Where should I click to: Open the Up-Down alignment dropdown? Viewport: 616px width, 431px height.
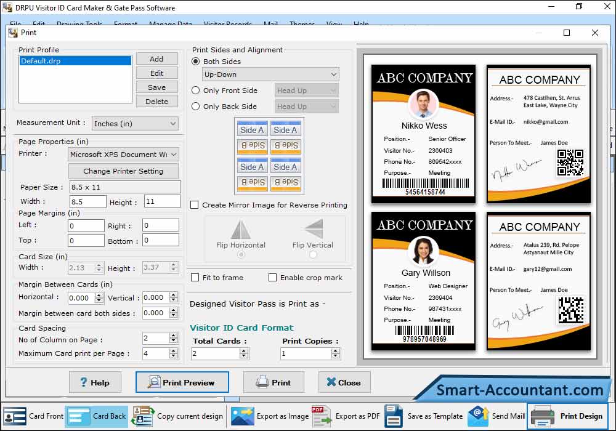click(x=270, y=75)
